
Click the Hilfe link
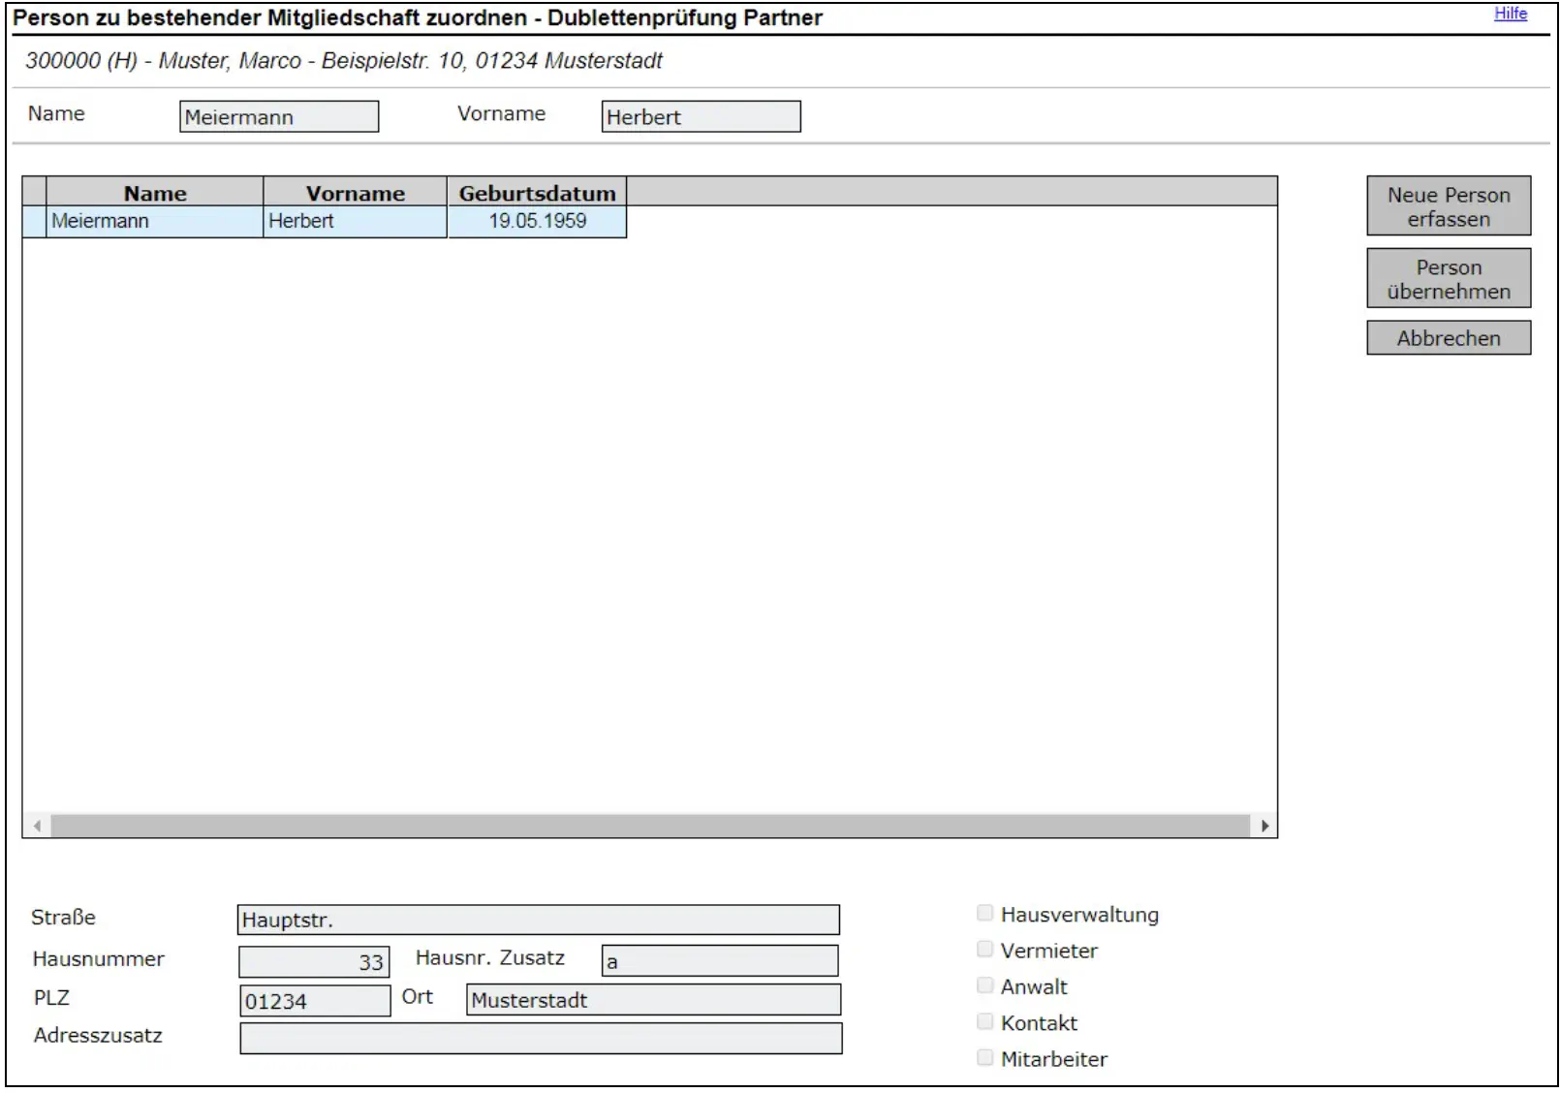(x=1510, y=14)
